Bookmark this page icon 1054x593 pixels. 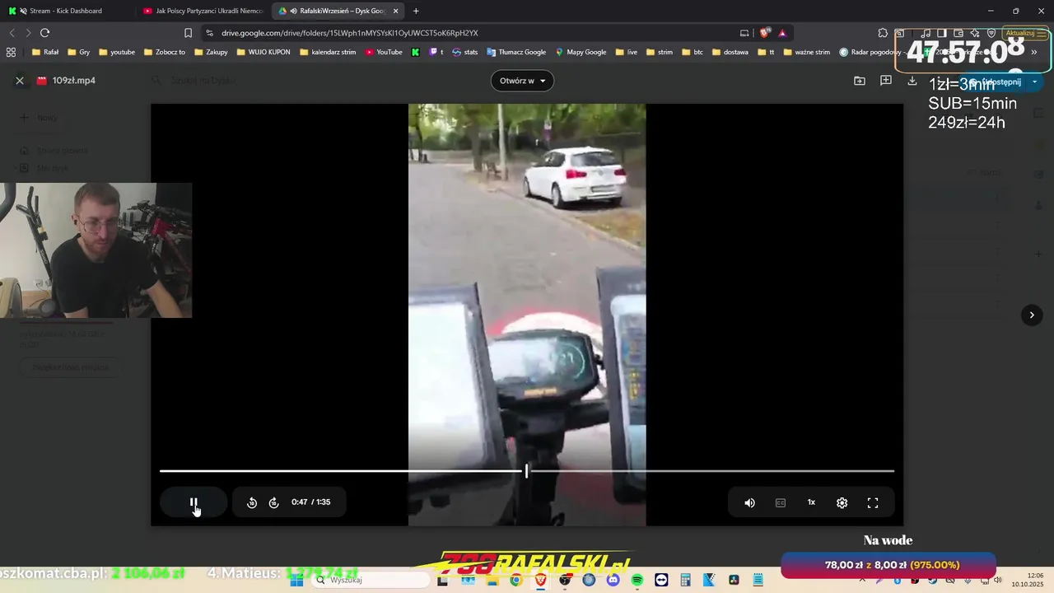[x=188, y=33]
